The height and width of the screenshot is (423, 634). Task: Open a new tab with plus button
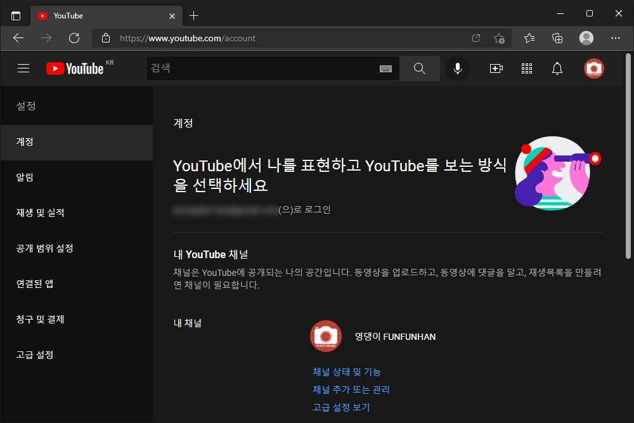point(193,16)
